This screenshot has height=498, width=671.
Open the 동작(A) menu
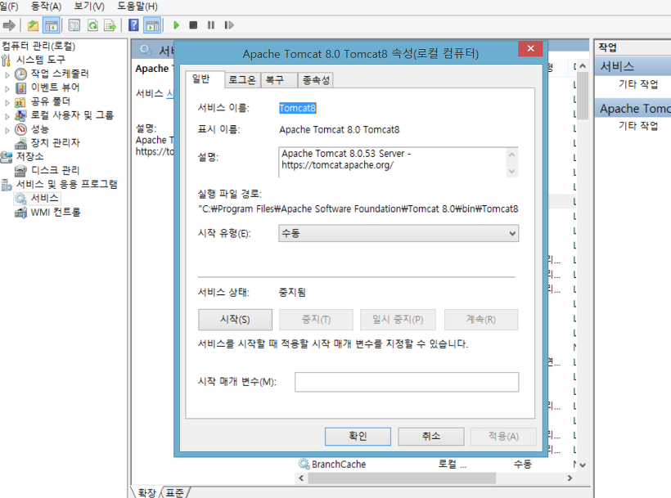click(46, 7)
